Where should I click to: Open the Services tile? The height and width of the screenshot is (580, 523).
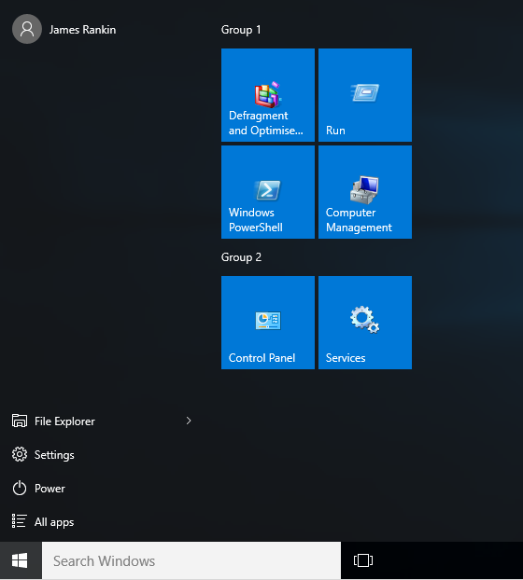[365, 323]
